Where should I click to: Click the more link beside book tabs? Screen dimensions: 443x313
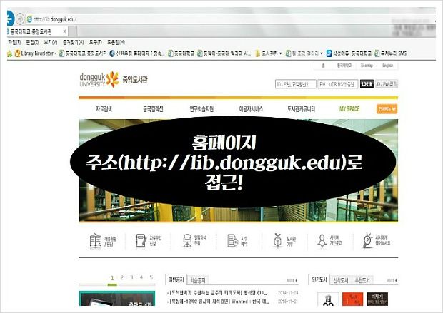[x=392, y=281]
